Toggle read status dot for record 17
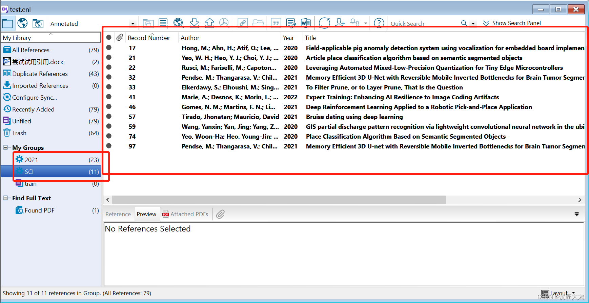 tap(109, 48)
